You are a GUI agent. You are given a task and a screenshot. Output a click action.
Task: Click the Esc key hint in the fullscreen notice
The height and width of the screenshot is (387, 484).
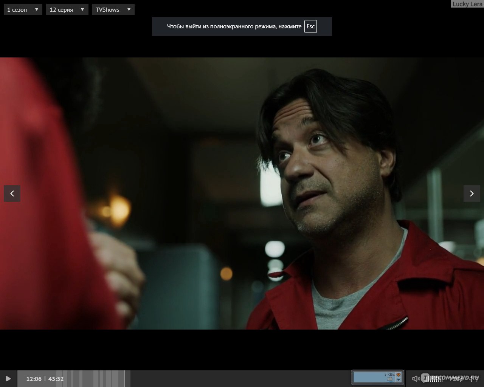(310, 26)
